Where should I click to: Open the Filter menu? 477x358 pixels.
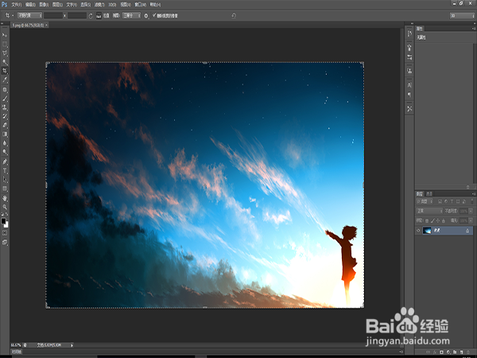tap(99, 5)
